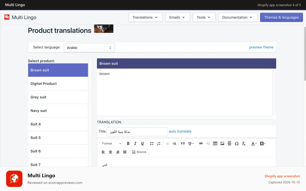Insert special character omega icon
This screenshot has height=191, width=306.
click(x=237, y=144)
